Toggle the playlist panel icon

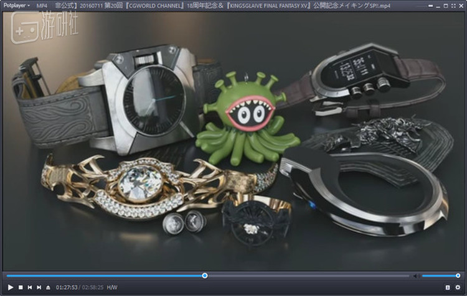click(x=447, y=287)
